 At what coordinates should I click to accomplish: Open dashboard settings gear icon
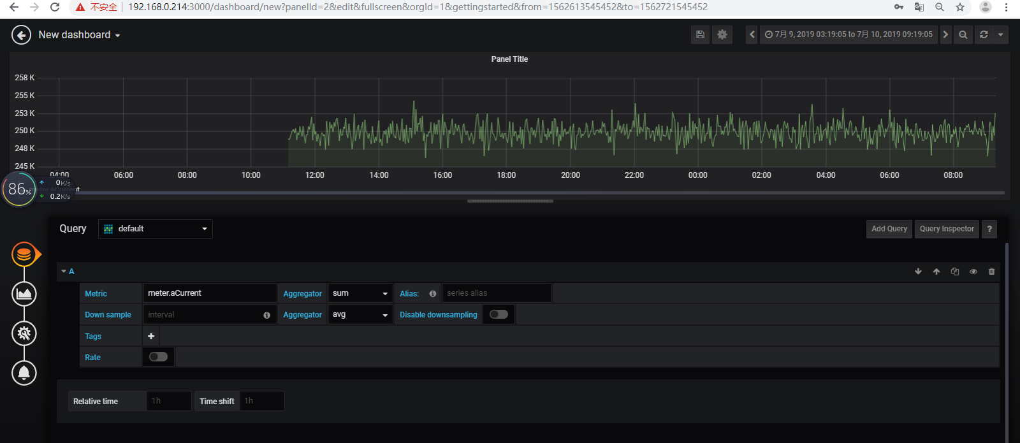click(x=722, y=34)
